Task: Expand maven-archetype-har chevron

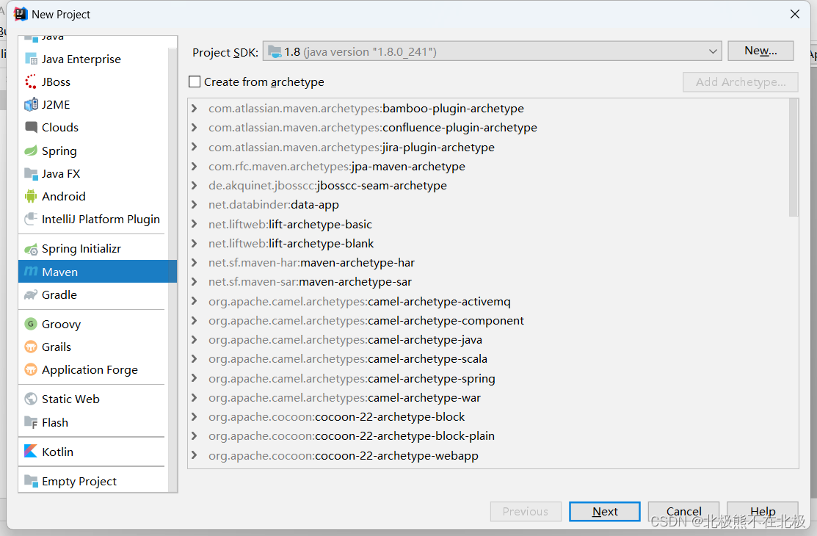Action: (x=195, y=262)
